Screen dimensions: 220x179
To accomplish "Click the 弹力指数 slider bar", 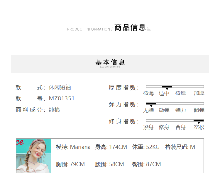I will (175, 104).
